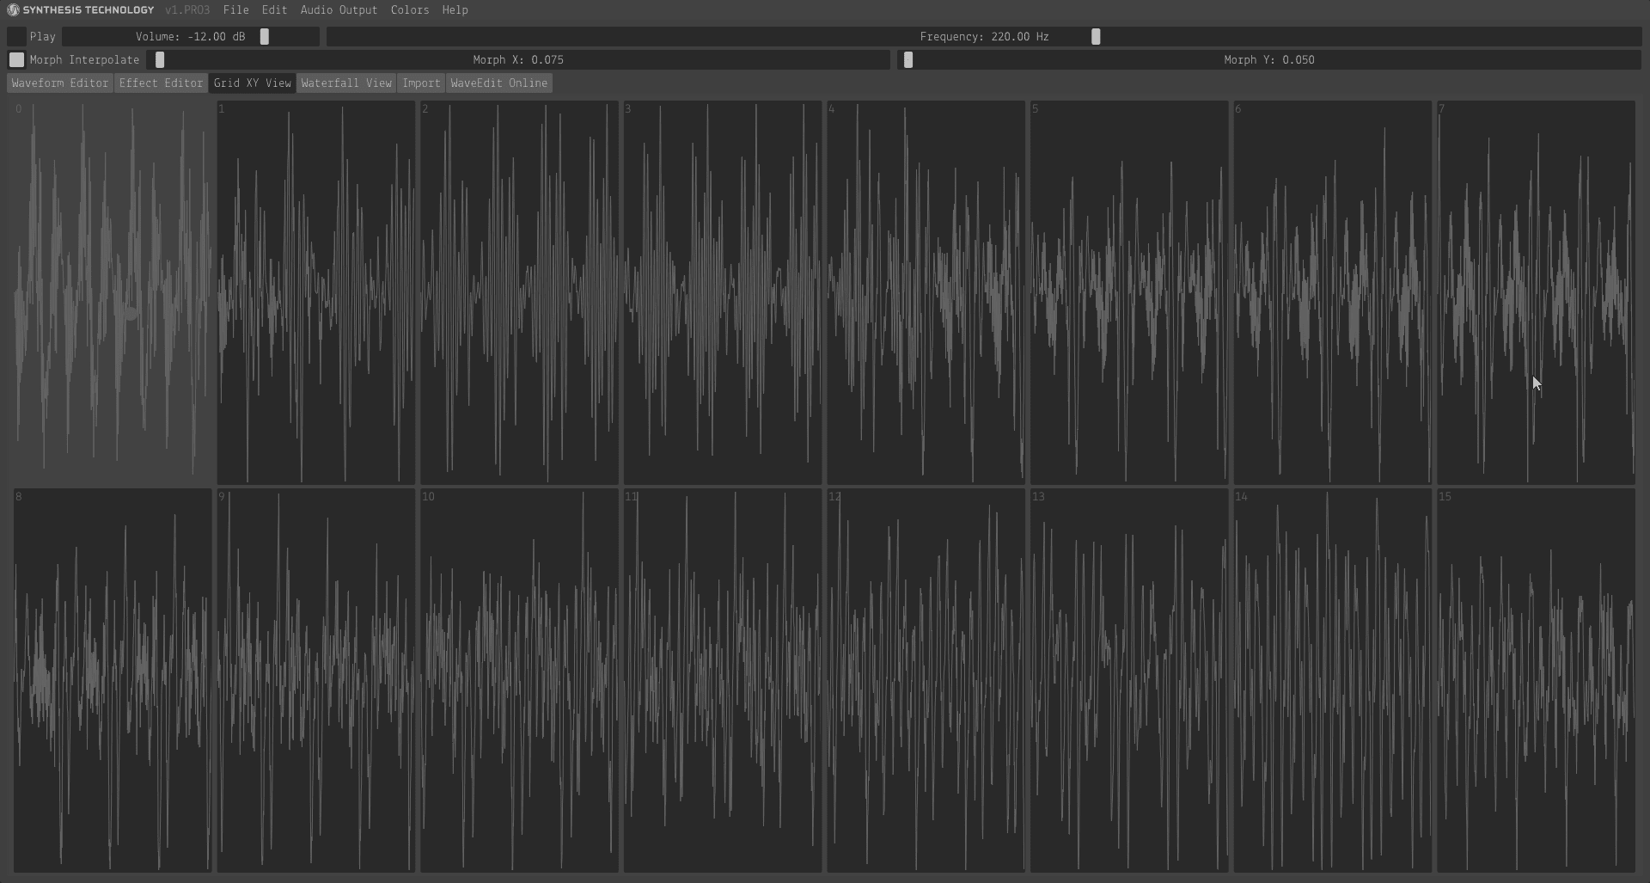Click the Morph Y slider
This screenshot has height=883, width=1650.
[x=1268, y=60]
